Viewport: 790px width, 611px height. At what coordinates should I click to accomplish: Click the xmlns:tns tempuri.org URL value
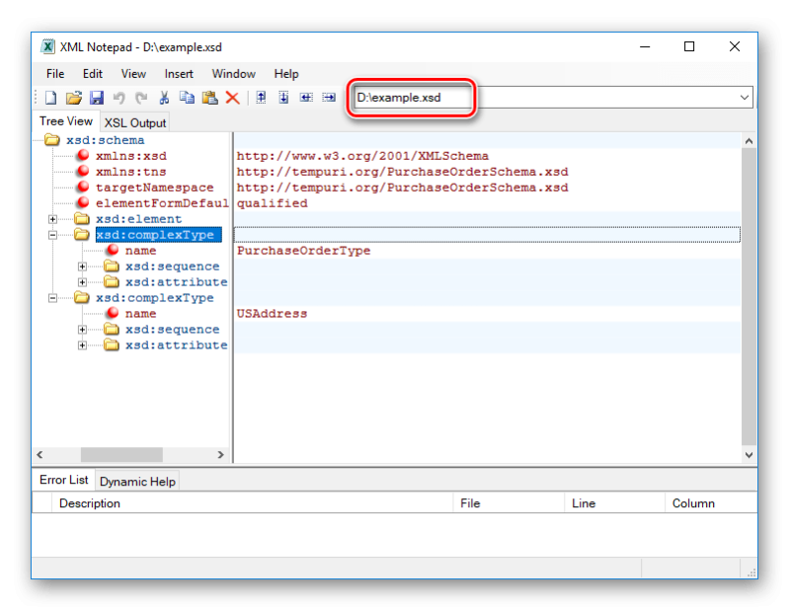403,172
